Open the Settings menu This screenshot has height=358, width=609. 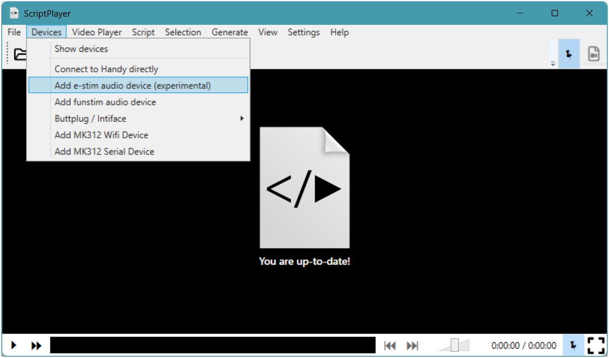pyautogui.click(x=304, y=32)
